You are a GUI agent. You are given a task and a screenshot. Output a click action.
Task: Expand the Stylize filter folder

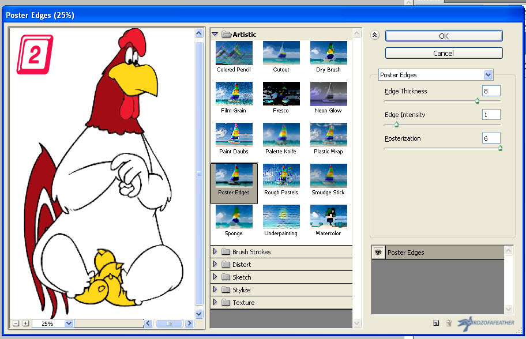[215, 289]
